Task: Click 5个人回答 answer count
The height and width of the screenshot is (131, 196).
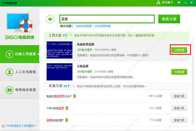Action: 155,108
